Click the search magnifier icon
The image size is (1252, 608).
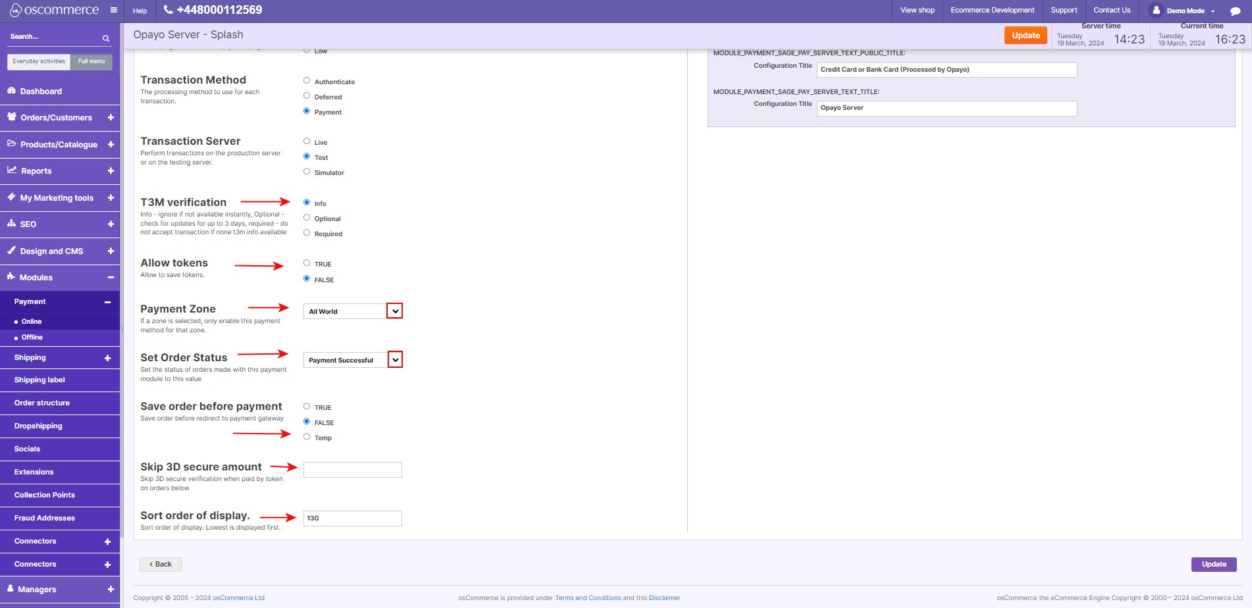tap(106, 38)
